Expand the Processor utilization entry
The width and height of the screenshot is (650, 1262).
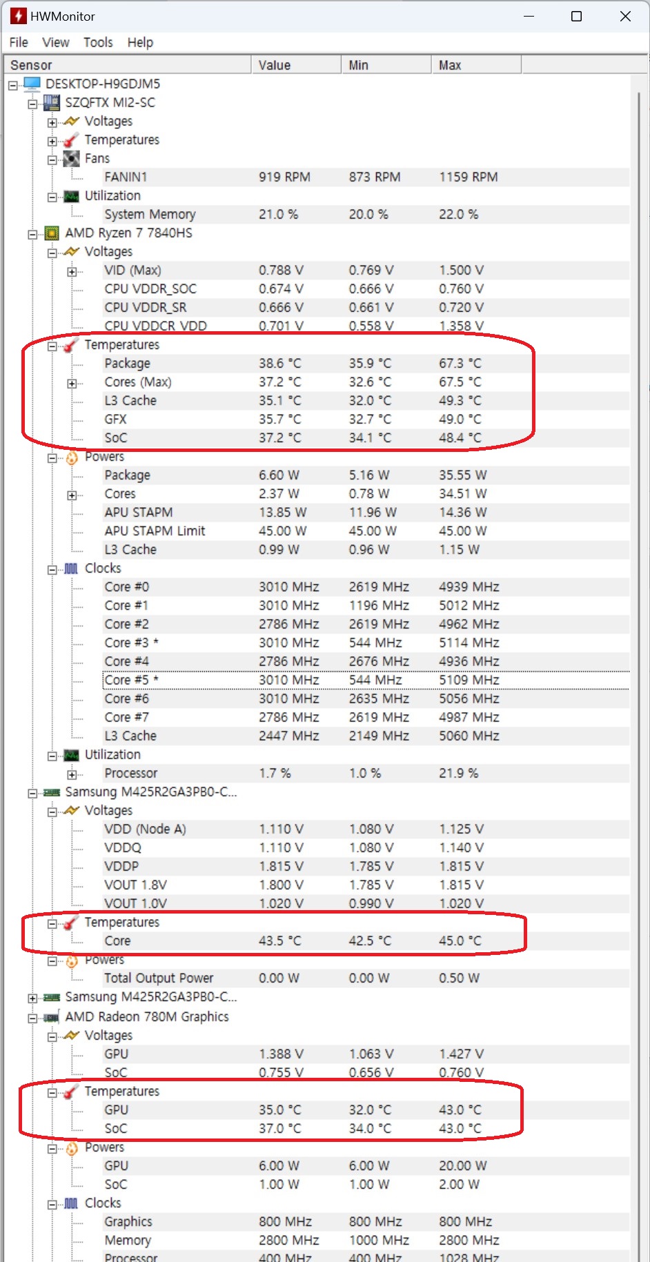72,775
